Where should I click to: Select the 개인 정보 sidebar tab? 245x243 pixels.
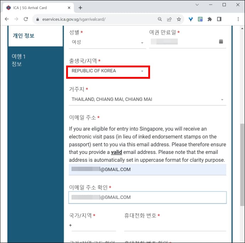click(36, 36)
